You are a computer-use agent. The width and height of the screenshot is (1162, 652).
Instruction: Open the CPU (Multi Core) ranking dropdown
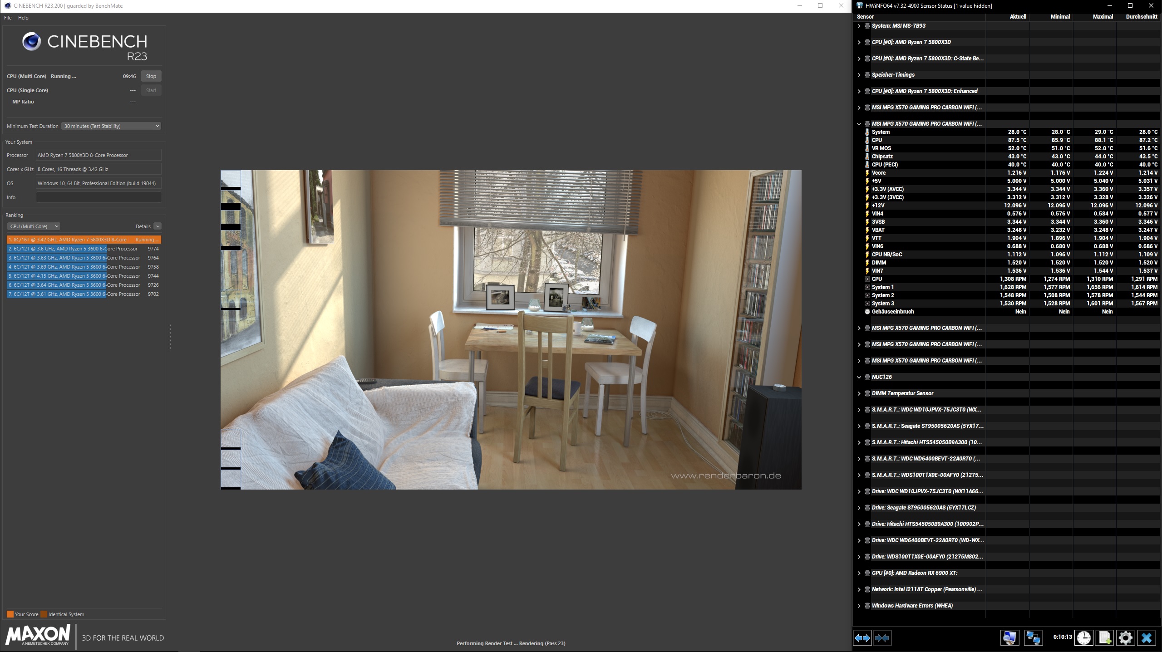click(33, 226)
